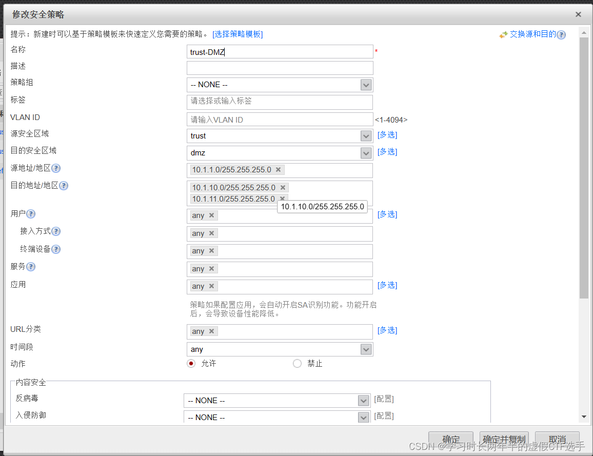This screenshot has height=456, width=593.
Task: Remove the any tag in 用户 field
Action: [211, 215]
